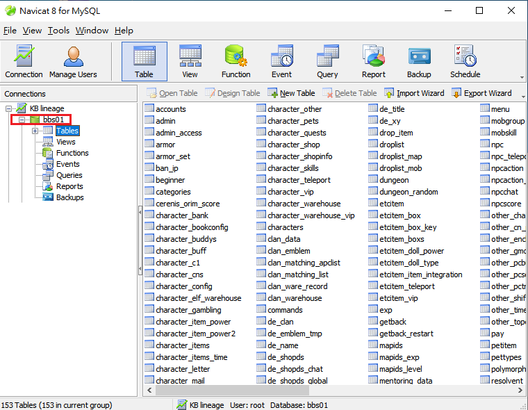Open the Query section
The width and height of the screenshot is (528, 410).
[327, 61]
